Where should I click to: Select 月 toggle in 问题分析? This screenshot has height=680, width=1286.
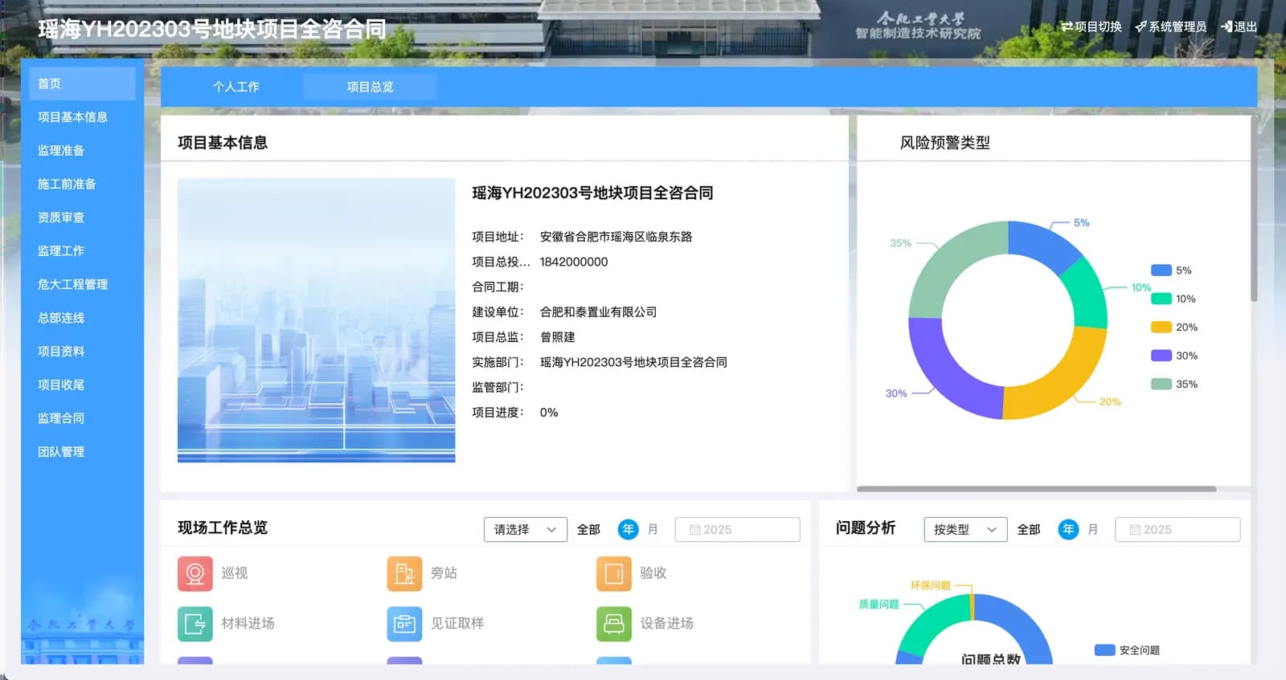tap(1092, 529)
